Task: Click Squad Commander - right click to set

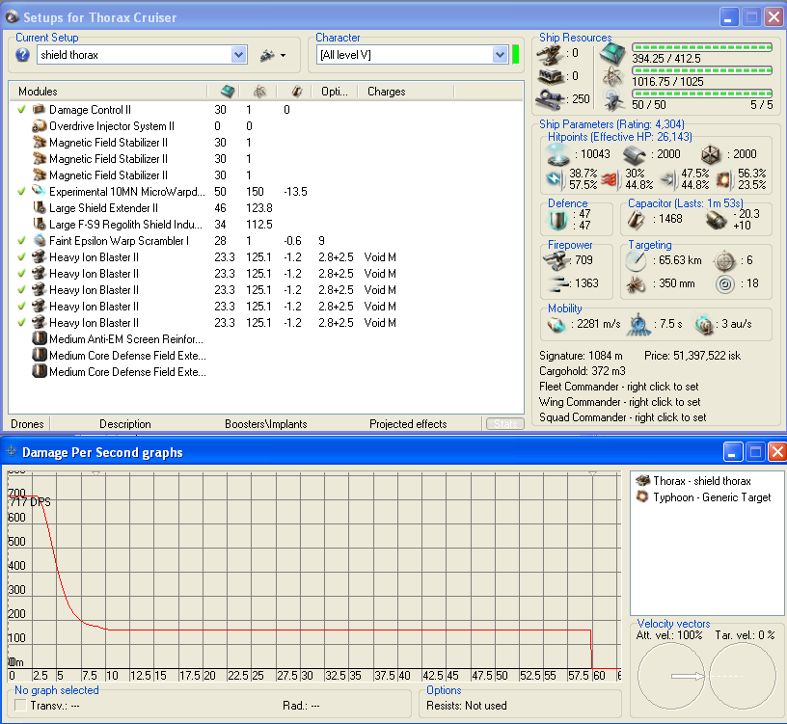Action: pyautogui.click(x=622, y=417)
